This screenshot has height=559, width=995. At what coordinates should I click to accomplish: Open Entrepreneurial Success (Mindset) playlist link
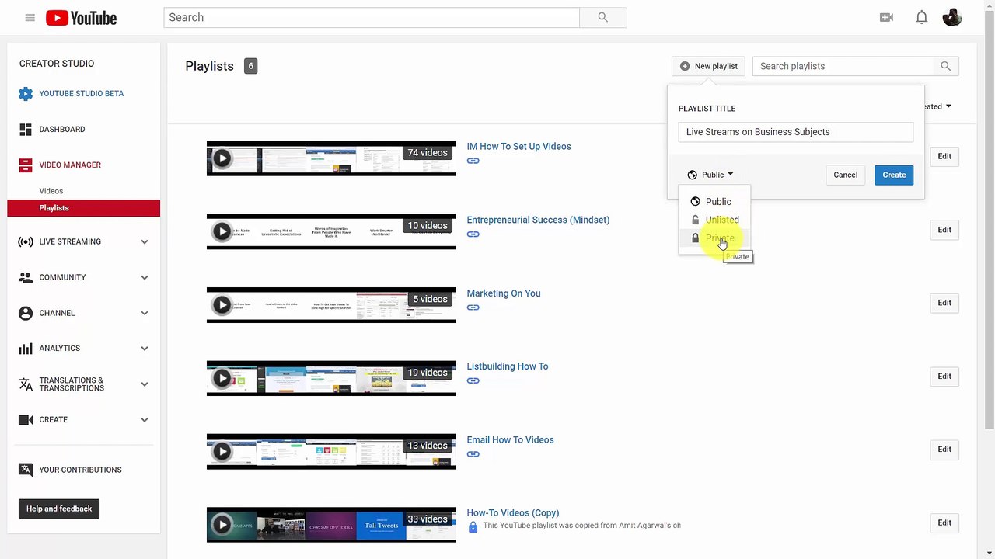click(x=538, y=220)
